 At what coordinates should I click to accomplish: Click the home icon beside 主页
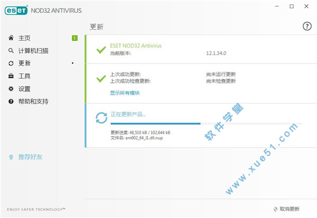coord(11,38)
